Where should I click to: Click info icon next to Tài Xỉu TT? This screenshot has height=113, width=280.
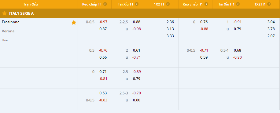coord(137,4)
